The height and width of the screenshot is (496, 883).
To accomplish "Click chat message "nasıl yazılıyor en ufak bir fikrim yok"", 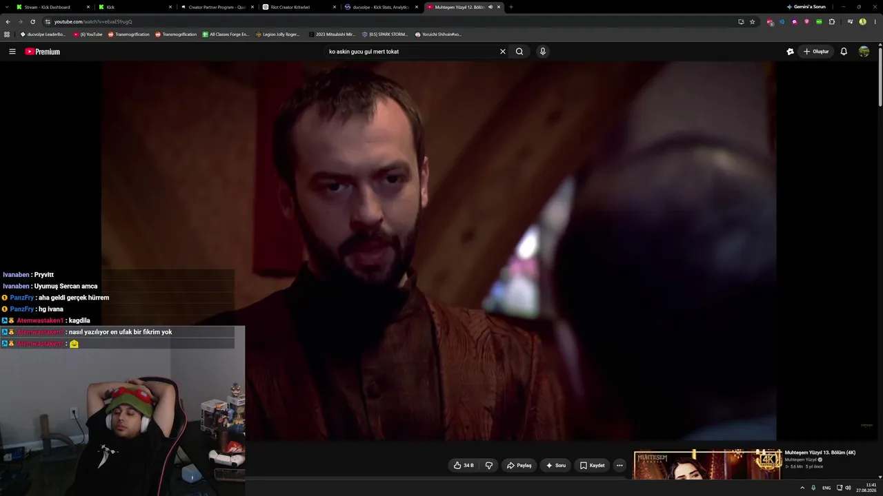I will tap(120, 332).
